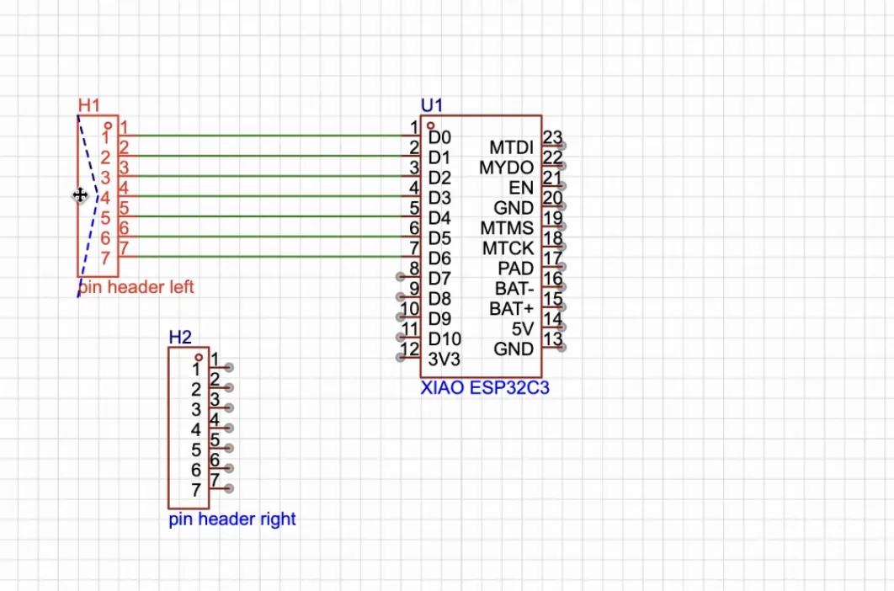
Task: Click the wire connecting H1 pin 1 to D0
Action: (269, 136)
